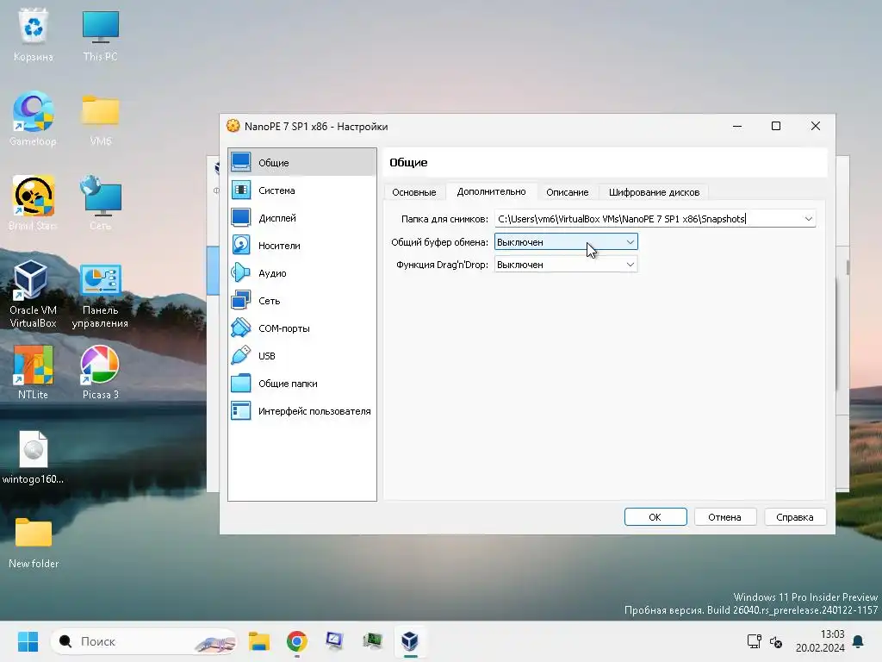Switch to the Шифрование дисков tab
Viewport: 882px width, 662px height.
pos(655,192)
